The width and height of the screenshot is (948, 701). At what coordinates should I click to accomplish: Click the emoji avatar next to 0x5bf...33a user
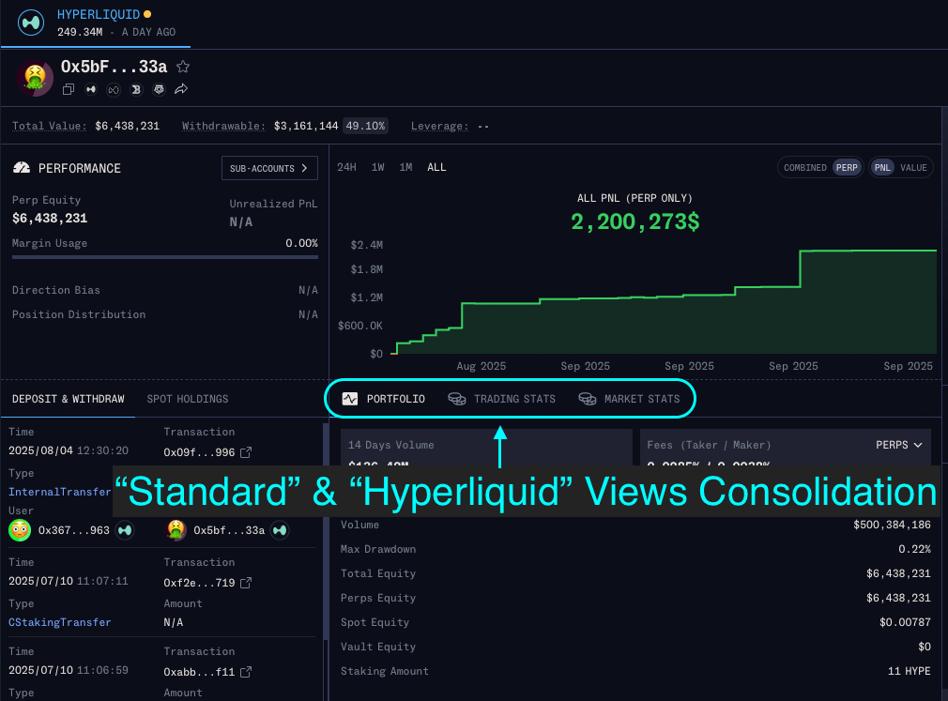point(176,530)
